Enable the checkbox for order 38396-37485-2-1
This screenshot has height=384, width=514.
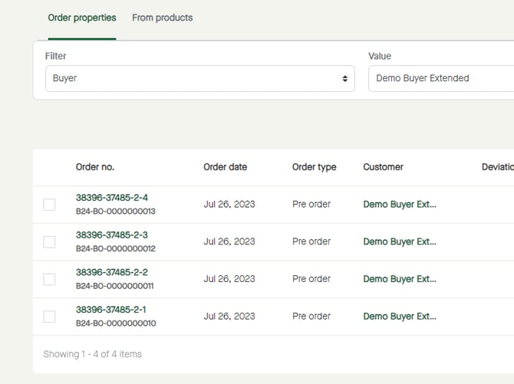(x=49, y=317)
